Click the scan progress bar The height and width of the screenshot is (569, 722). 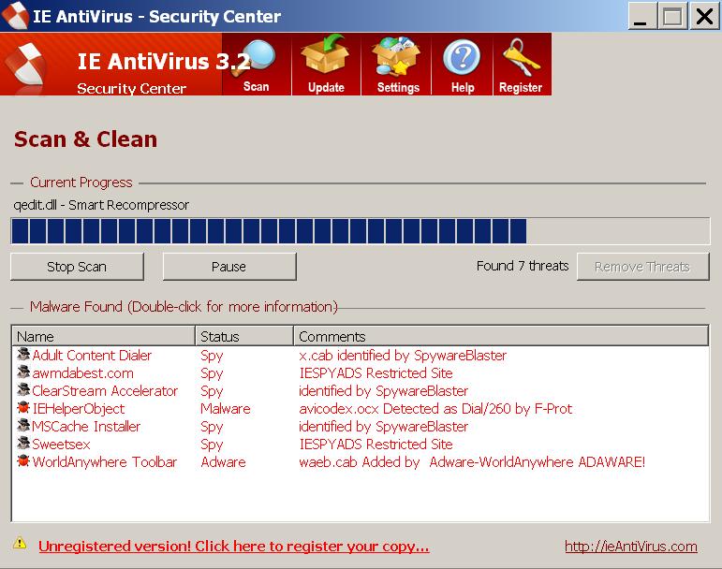[361, 231]
